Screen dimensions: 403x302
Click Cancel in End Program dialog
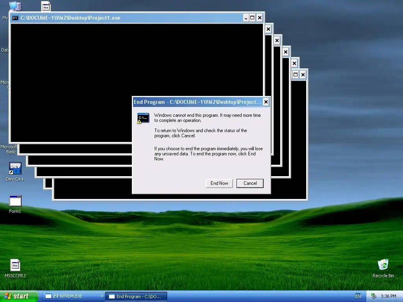click(x=250, y=183)
